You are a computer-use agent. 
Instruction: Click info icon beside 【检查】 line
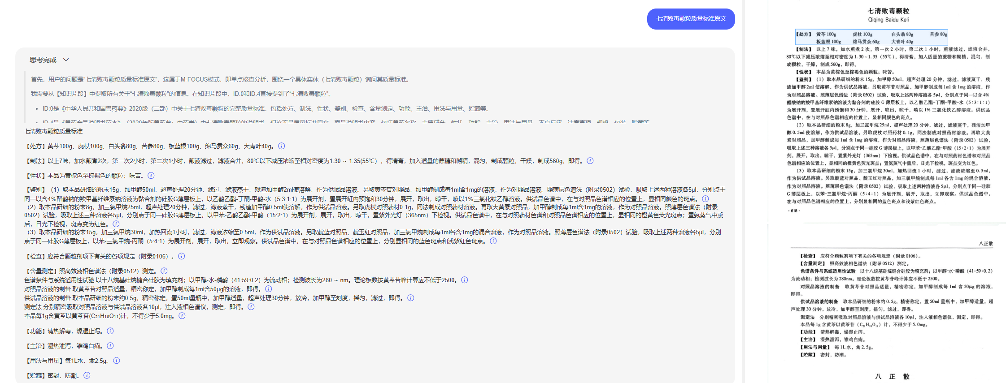pyautogui.click(x=182, y=256)
